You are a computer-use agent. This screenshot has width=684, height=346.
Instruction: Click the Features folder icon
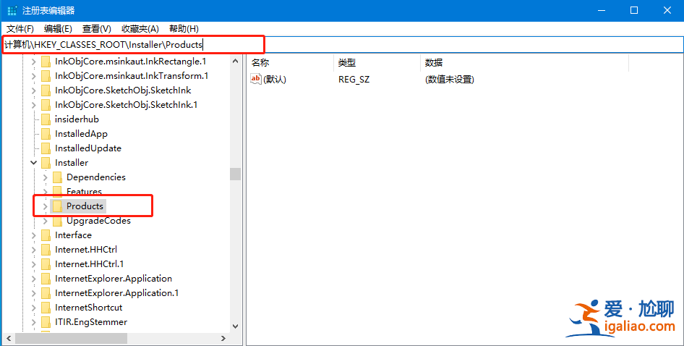click(x=57, y=192)
